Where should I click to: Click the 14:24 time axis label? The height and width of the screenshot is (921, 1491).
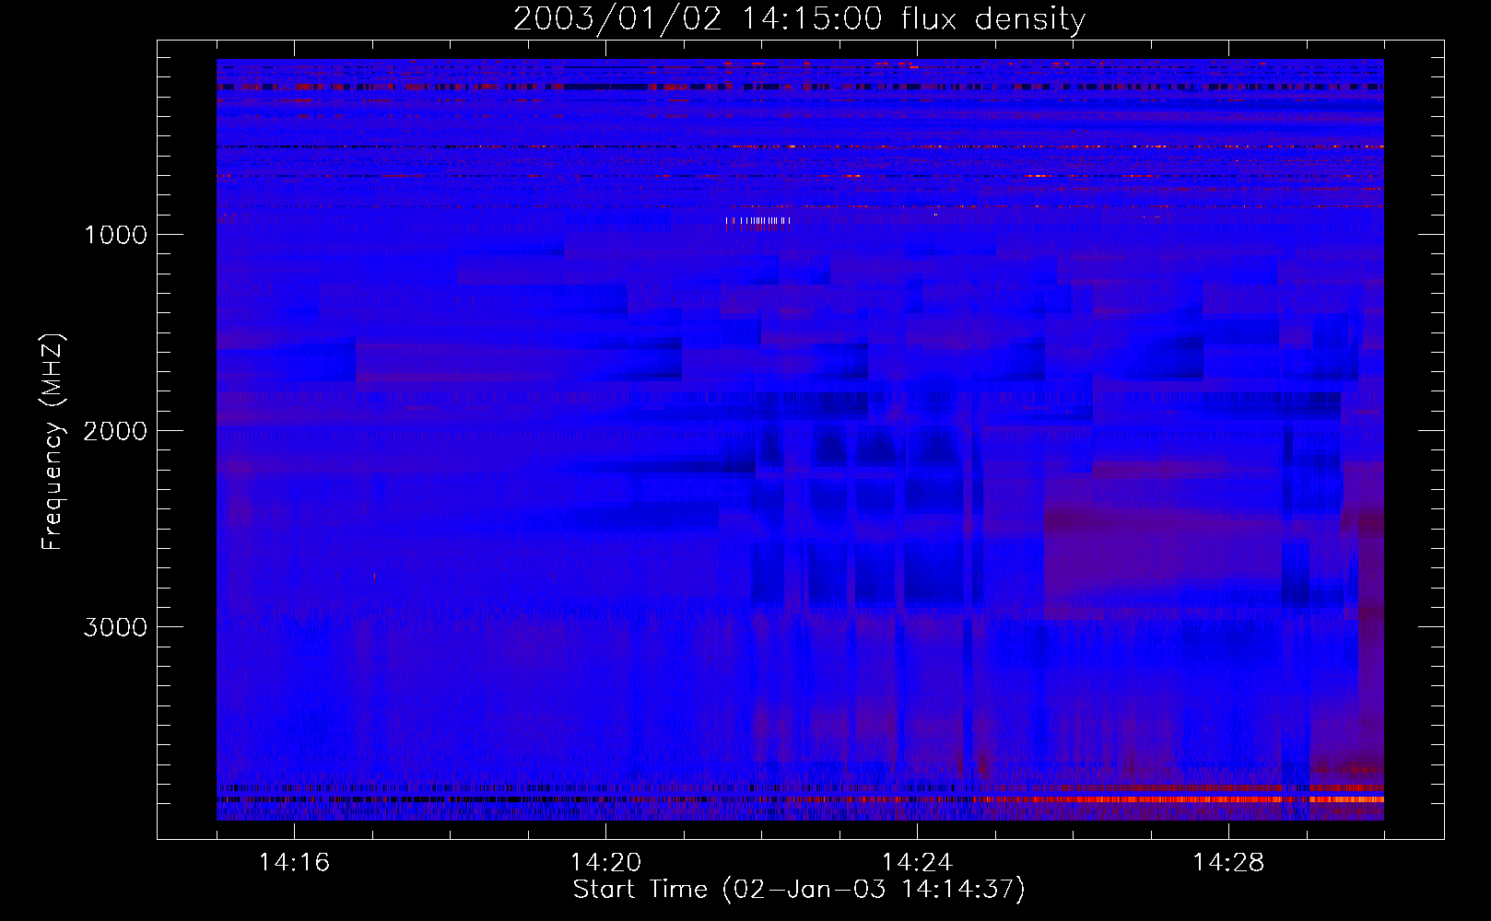point(917,862)
